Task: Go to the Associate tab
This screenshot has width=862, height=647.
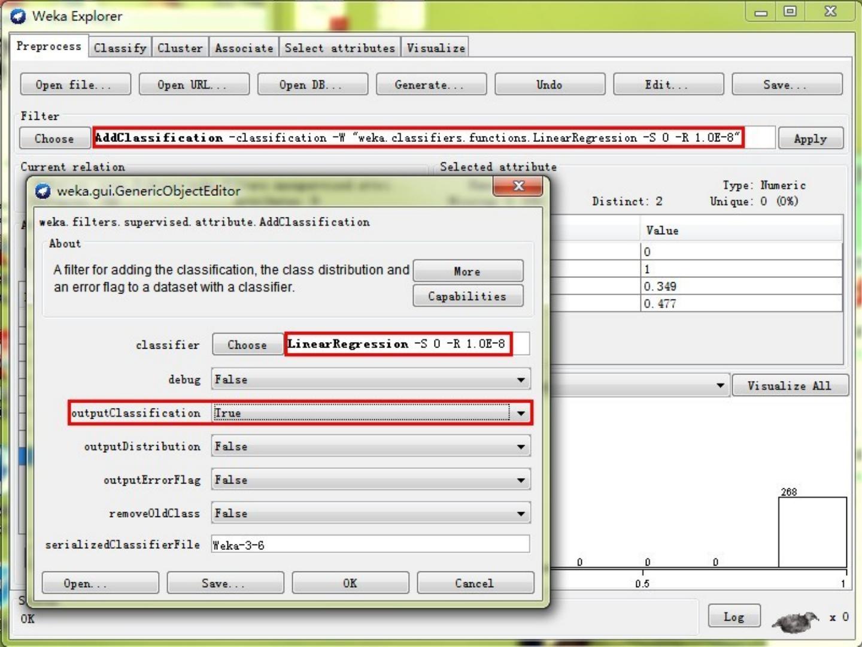Action: [x=244, y=48]
